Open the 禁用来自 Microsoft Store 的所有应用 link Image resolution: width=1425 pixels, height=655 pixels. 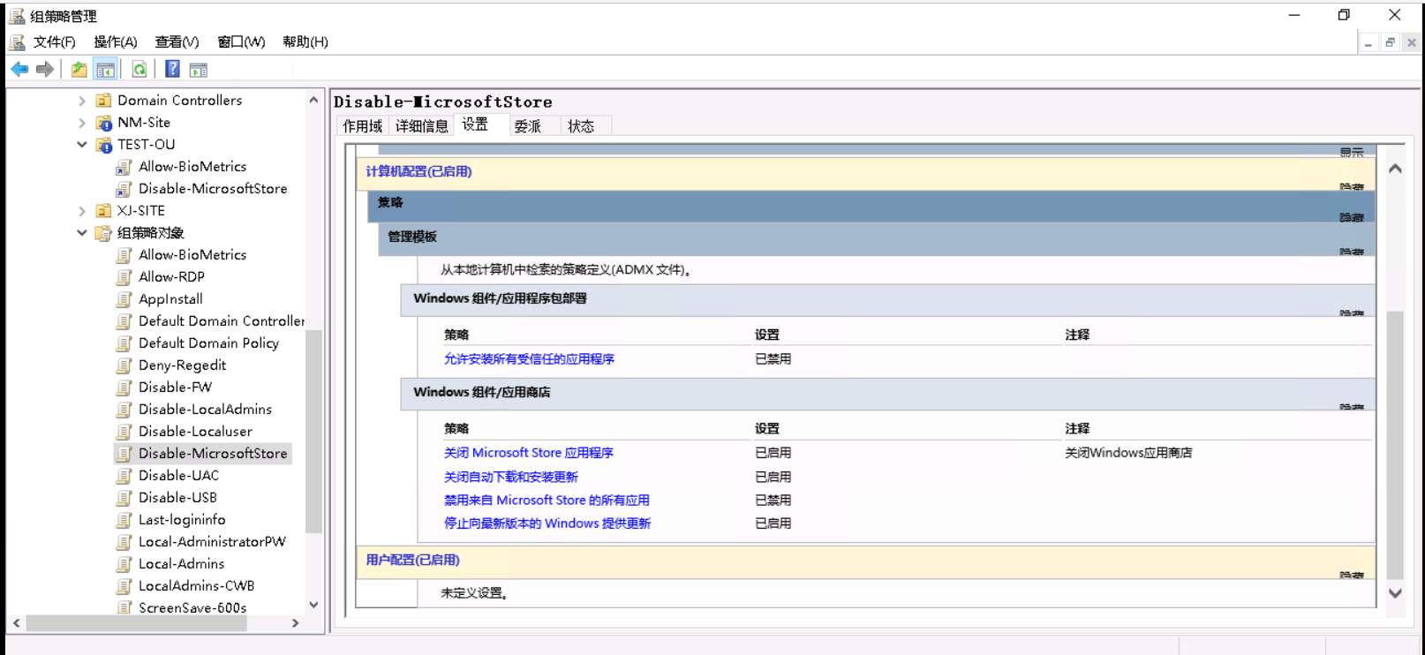tap(547, 501)
